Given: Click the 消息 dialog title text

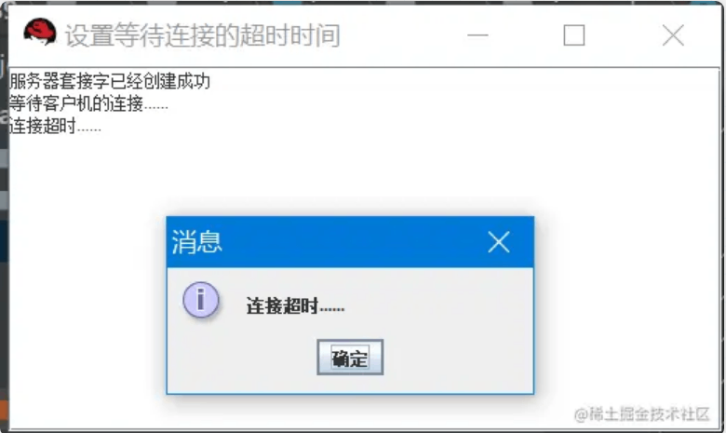Looking at the screenshot, I should [x=196, y=242].
